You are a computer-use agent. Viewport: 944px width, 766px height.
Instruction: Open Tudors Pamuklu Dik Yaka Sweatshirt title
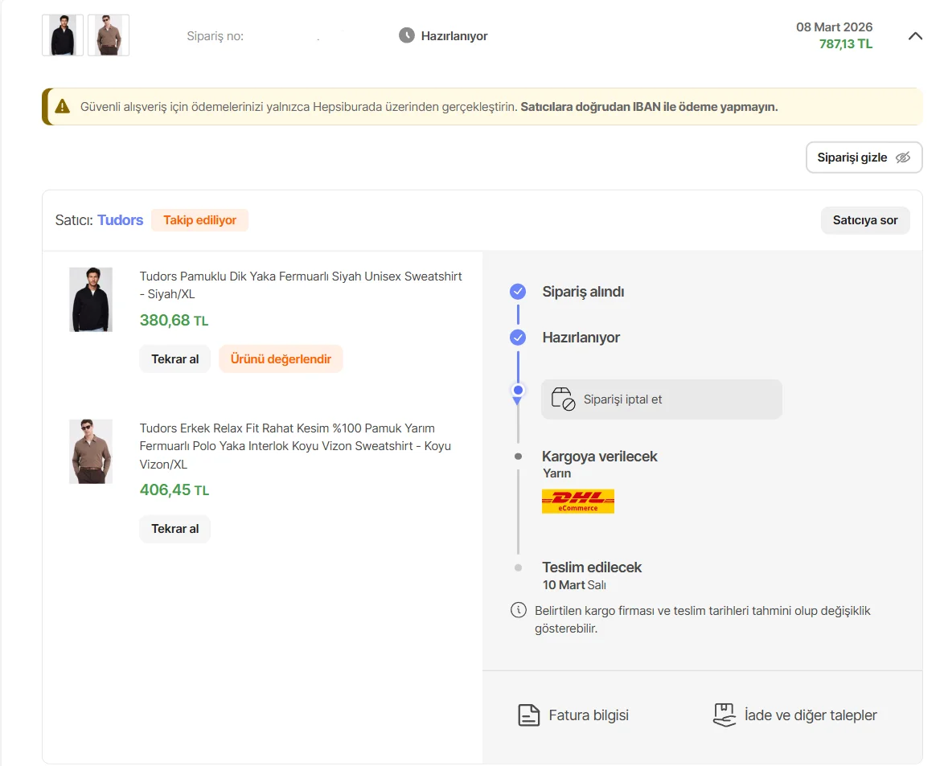pyautogui.click(x=301, y=285)
